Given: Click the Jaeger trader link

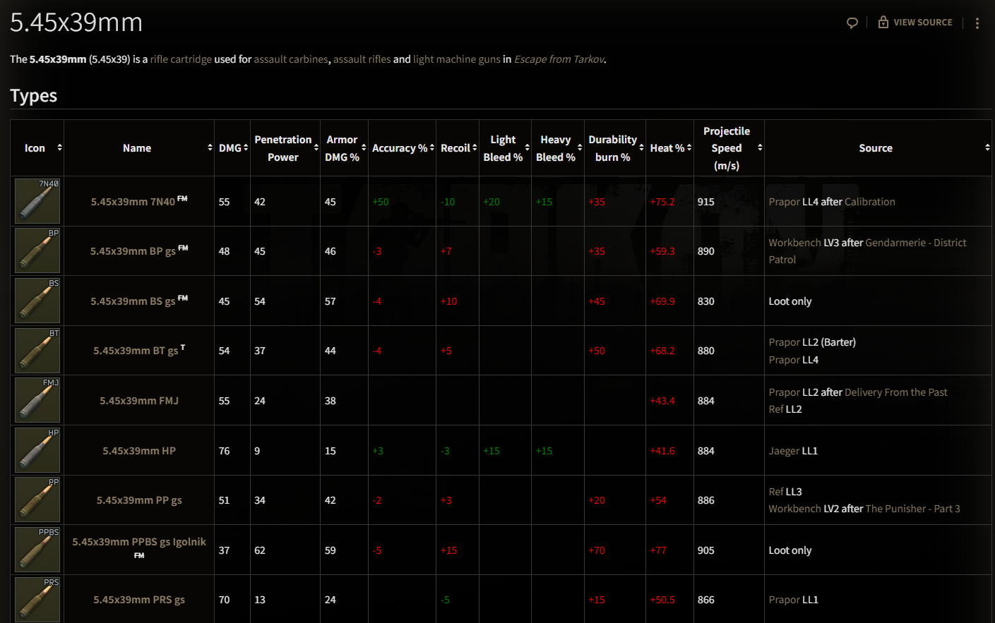Looking at the screenshot, I should [784, 451].
